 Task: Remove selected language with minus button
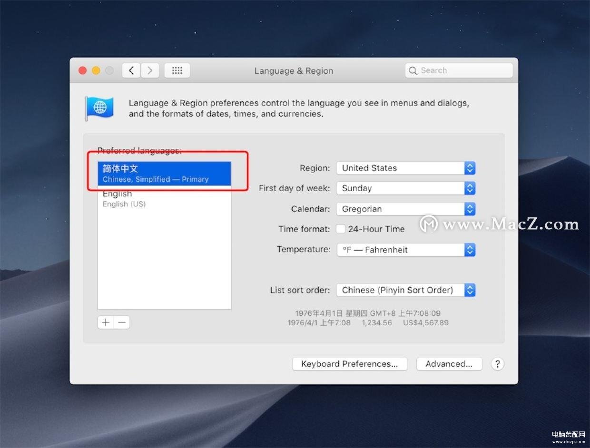coord(122,322)
